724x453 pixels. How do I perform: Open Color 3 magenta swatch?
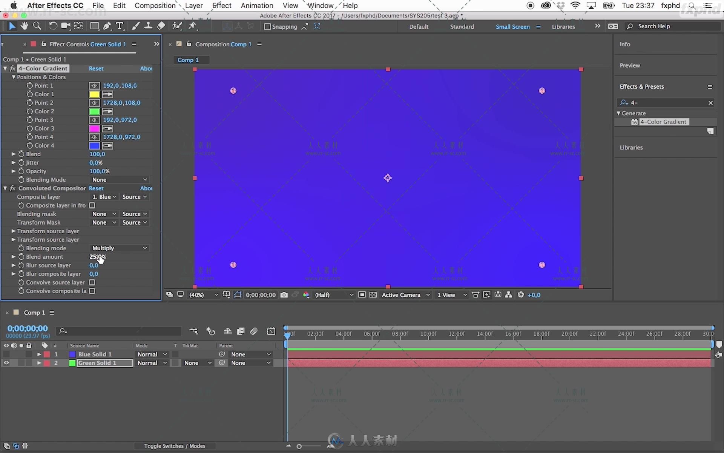(94, 128)
